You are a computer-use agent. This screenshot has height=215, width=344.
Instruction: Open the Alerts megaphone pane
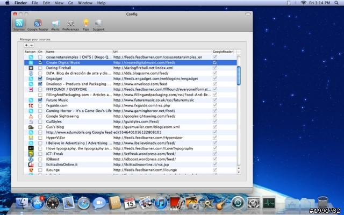point(55,25)
